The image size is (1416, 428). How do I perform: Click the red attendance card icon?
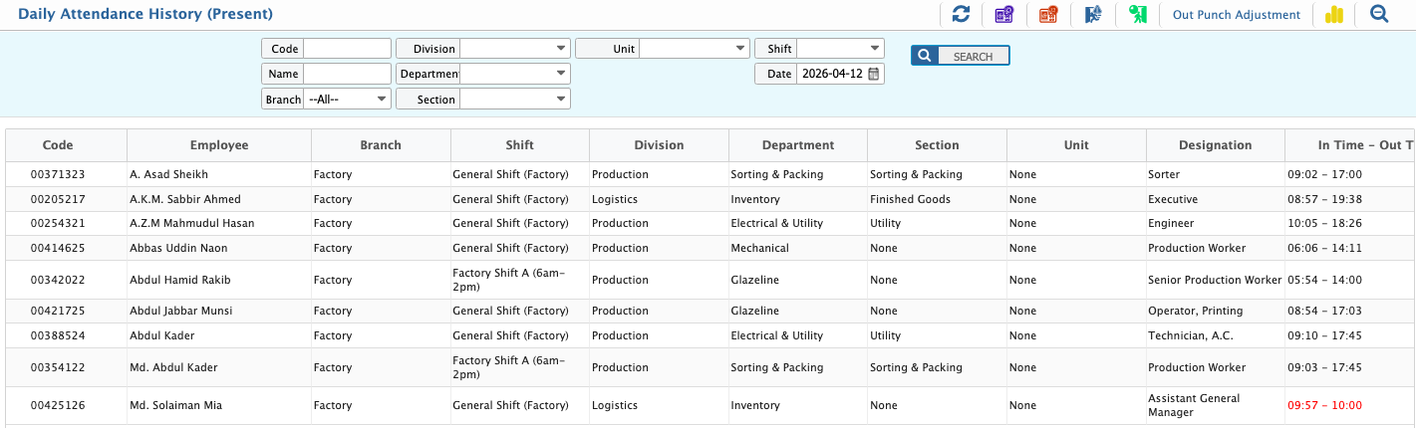[x=1047, y=14]
